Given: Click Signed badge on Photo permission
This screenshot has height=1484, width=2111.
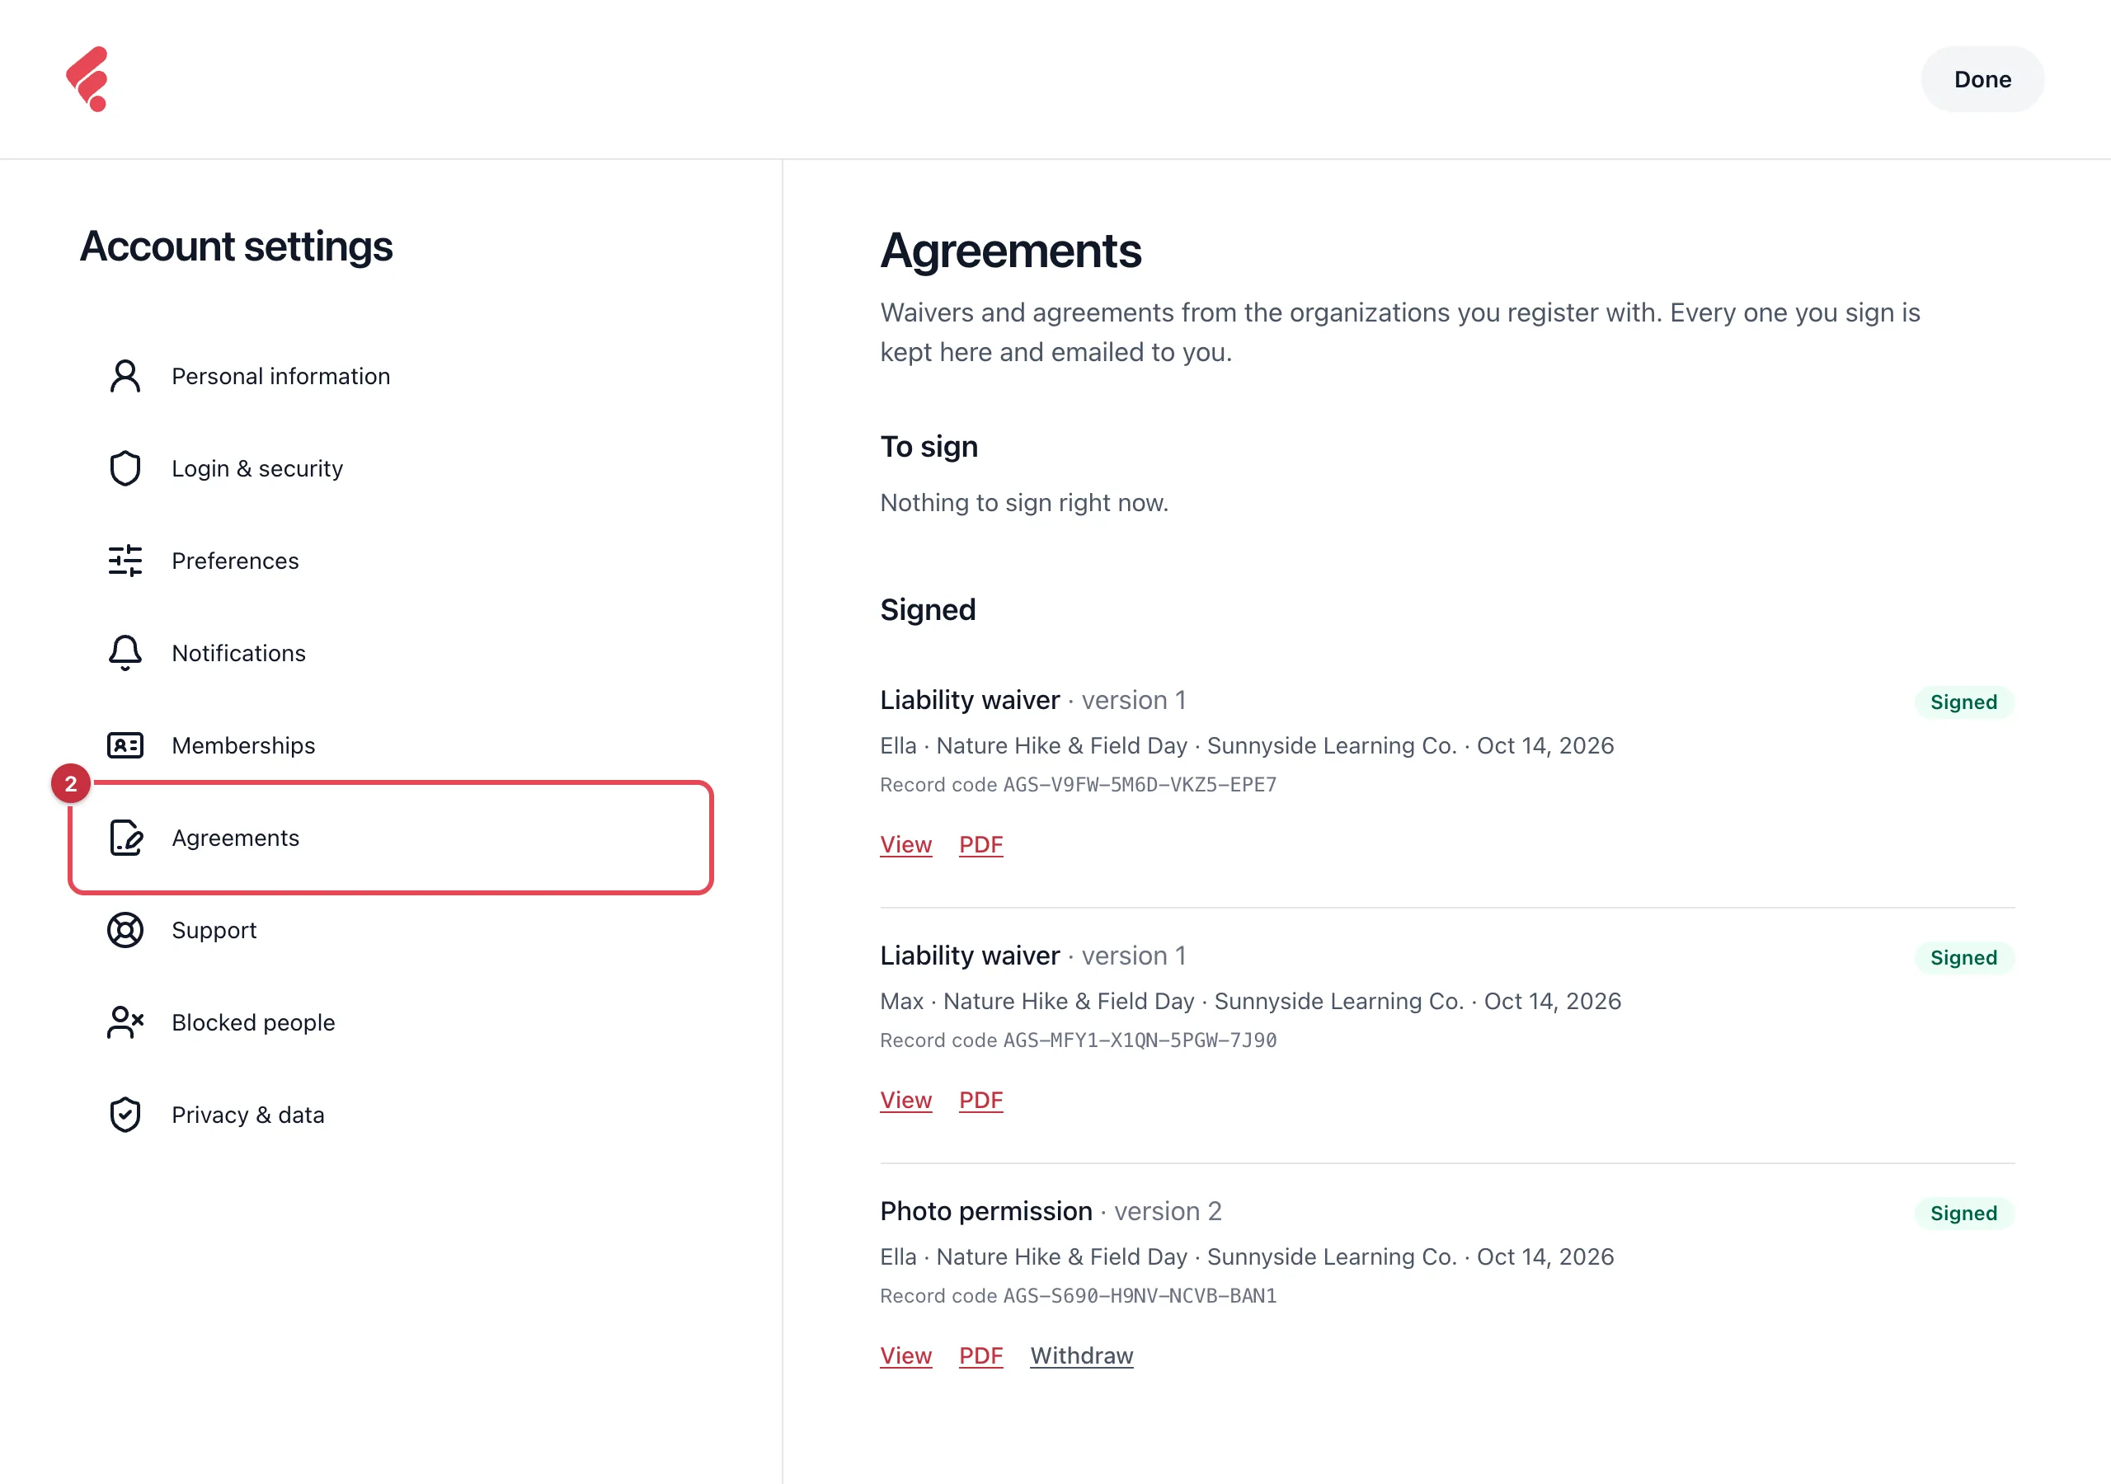Looking at the screenshot, I should click(1964, 1213).
